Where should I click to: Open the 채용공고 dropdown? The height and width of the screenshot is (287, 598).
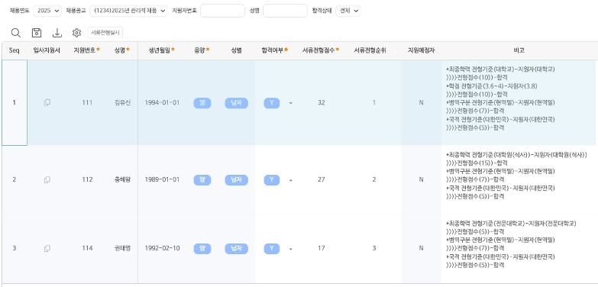(128, 11)
